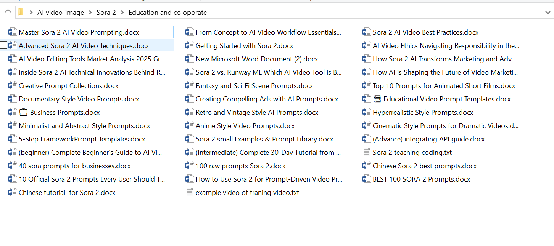Click Word icon of Inside Sora 2 AI Technical Innovations
Viewport: 554px width, 246px height.
13,72
